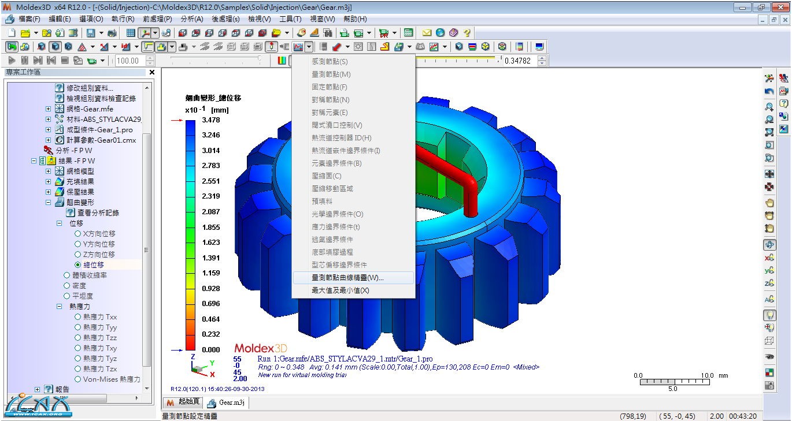The height and width of the screenshot is (421, 792).
Task: Collapse the 翹曲變形 tree node
Action: tap(49, 203)
